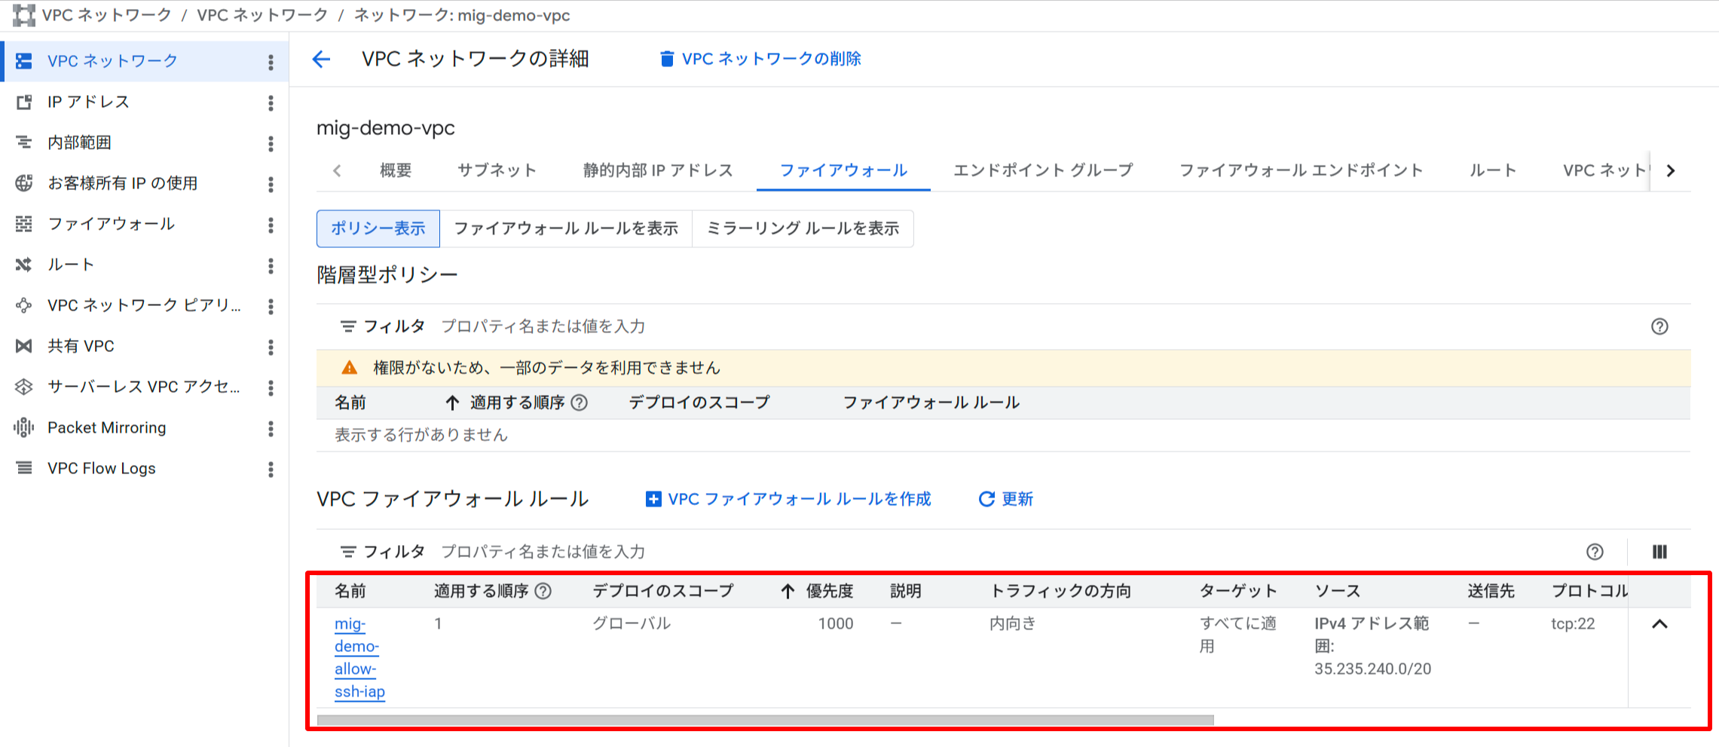Click the help icon beside 適用する順序 in rules table
1719x747 pixels.
pyautogui.click(x=543, y=591)
